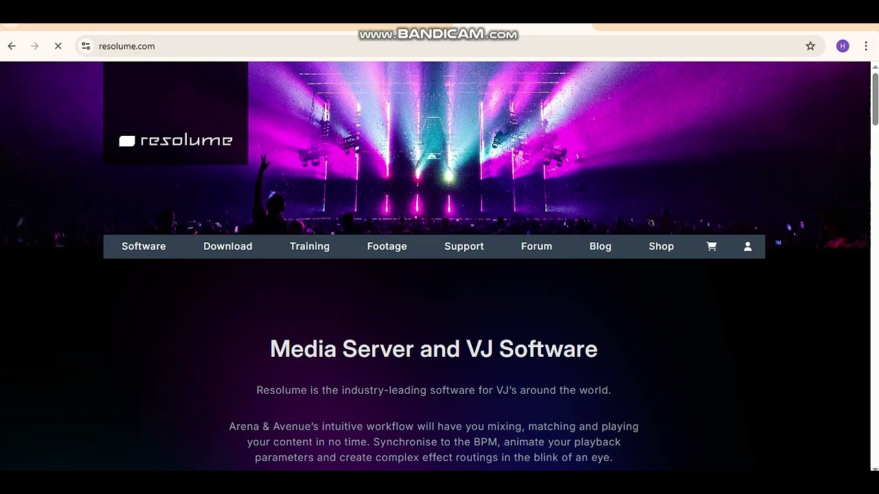Open the Training menu item
Screen dimensions: 879x494
click(310, 246)
